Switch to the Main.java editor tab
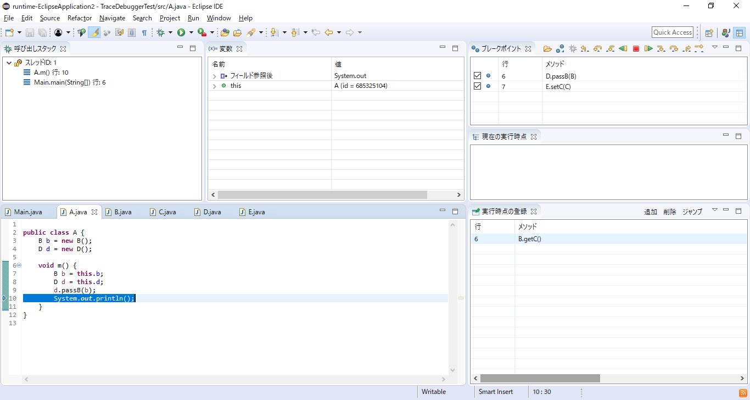Viewport: 750px width, 400px height. point(27,212)
